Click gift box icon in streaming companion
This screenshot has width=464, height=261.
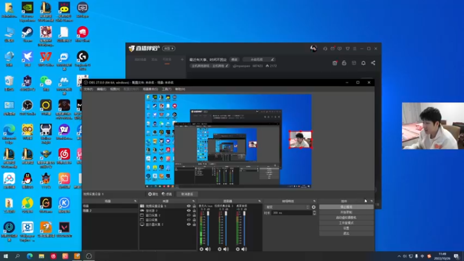pos(335,63)
